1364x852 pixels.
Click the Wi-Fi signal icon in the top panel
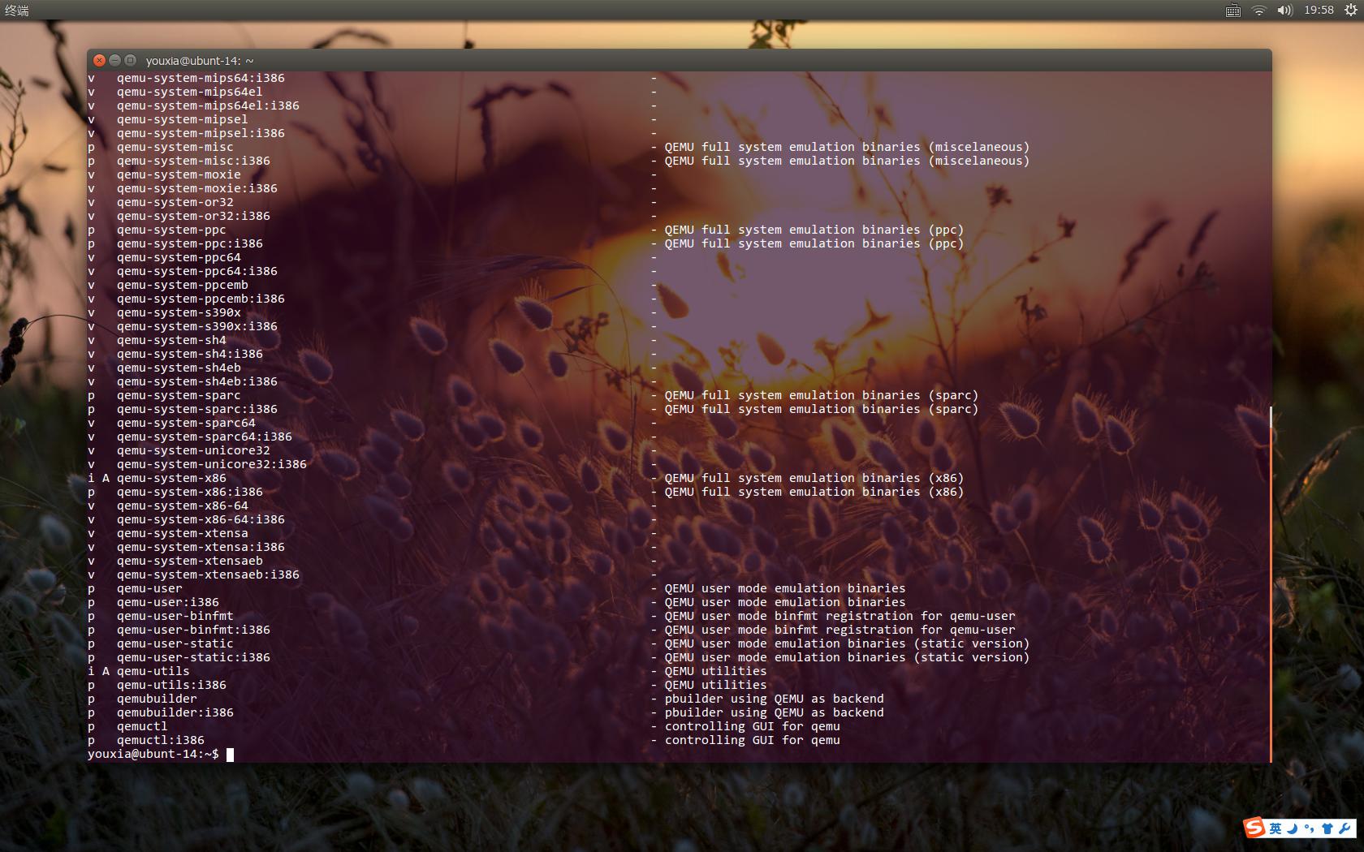(1259, 11)
